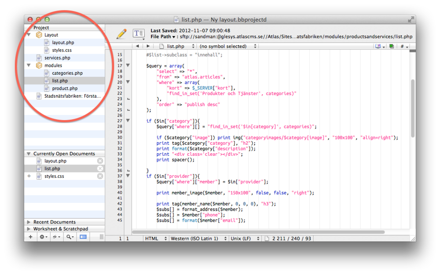Collapse the modules folder
The width and height of the screenshot is (440, 275).
[29, 65]
